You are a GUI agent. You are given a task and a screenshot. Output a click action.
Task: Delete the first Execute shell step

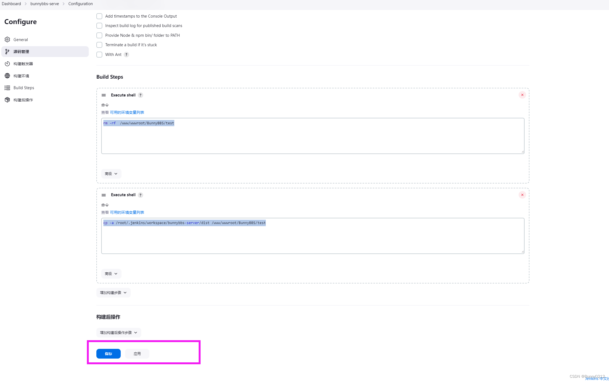click(x=522, y=95)
